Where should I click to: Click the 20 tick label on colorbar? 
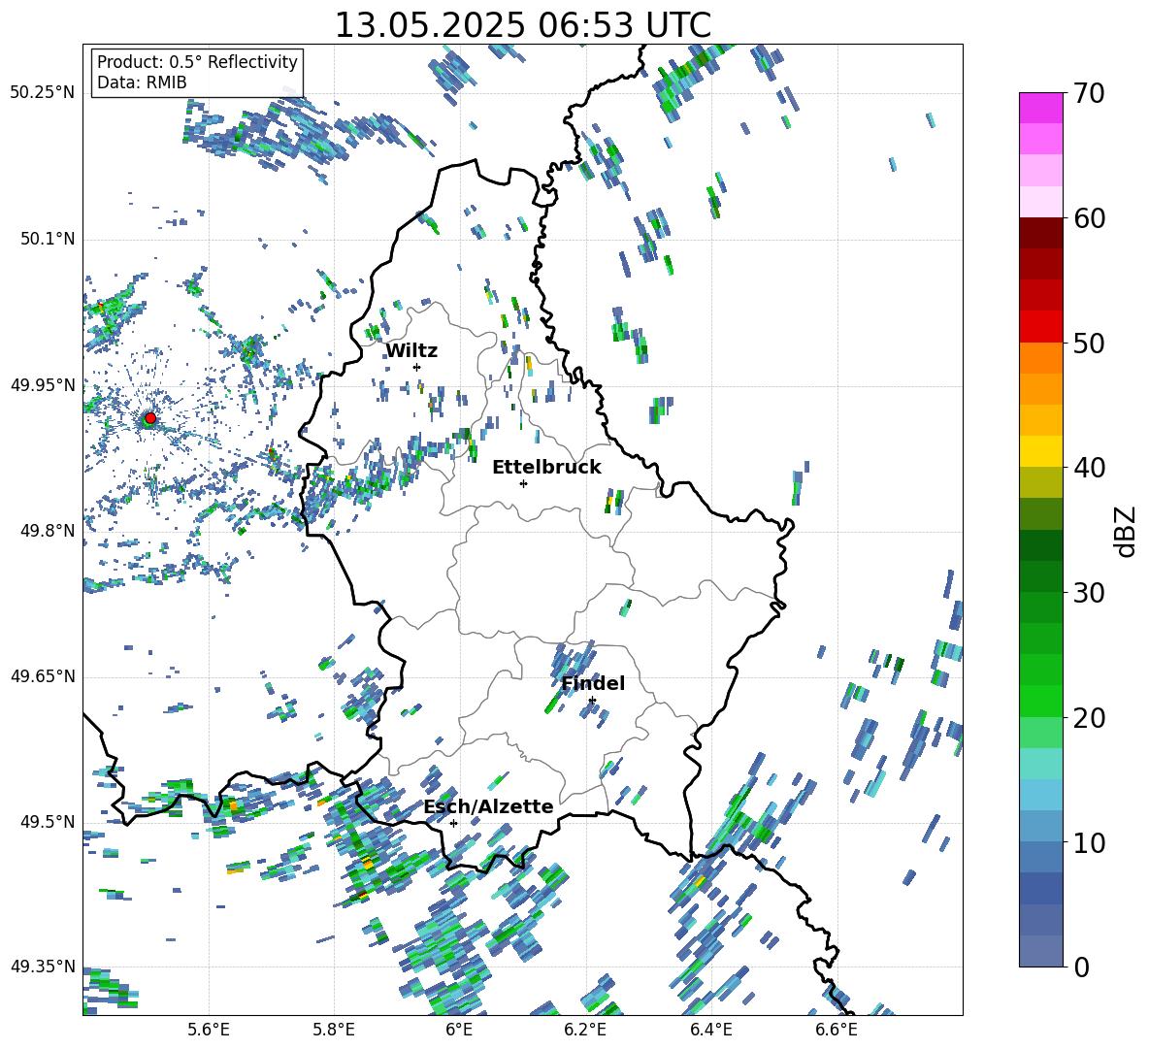pos(1089,717)
